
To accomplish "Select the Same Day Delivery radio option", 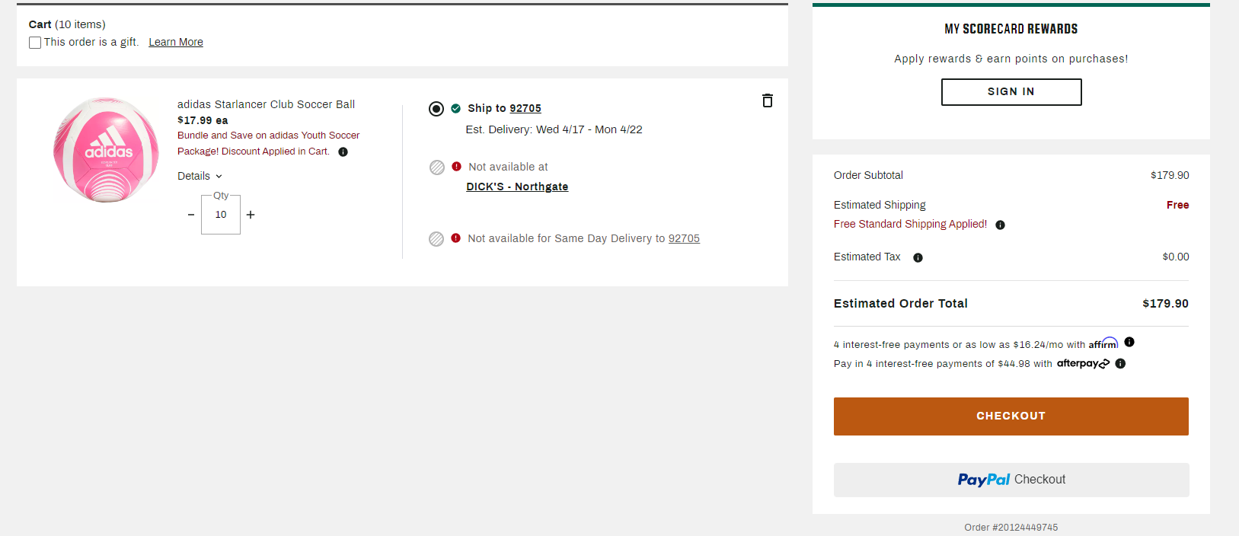I will 436,239.
